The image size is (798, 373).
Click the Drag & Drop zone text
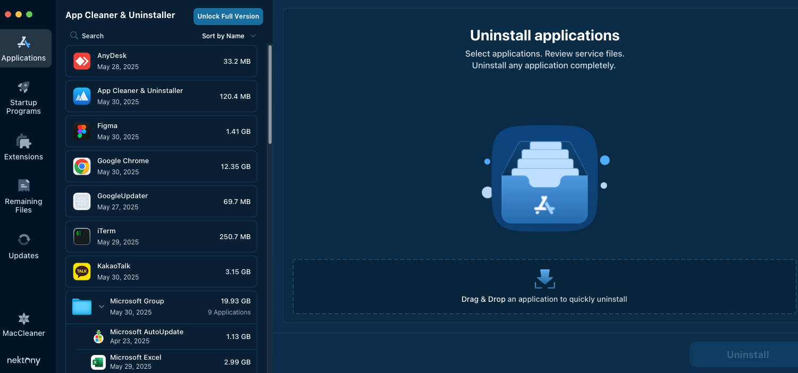click(x=544, y=299)
